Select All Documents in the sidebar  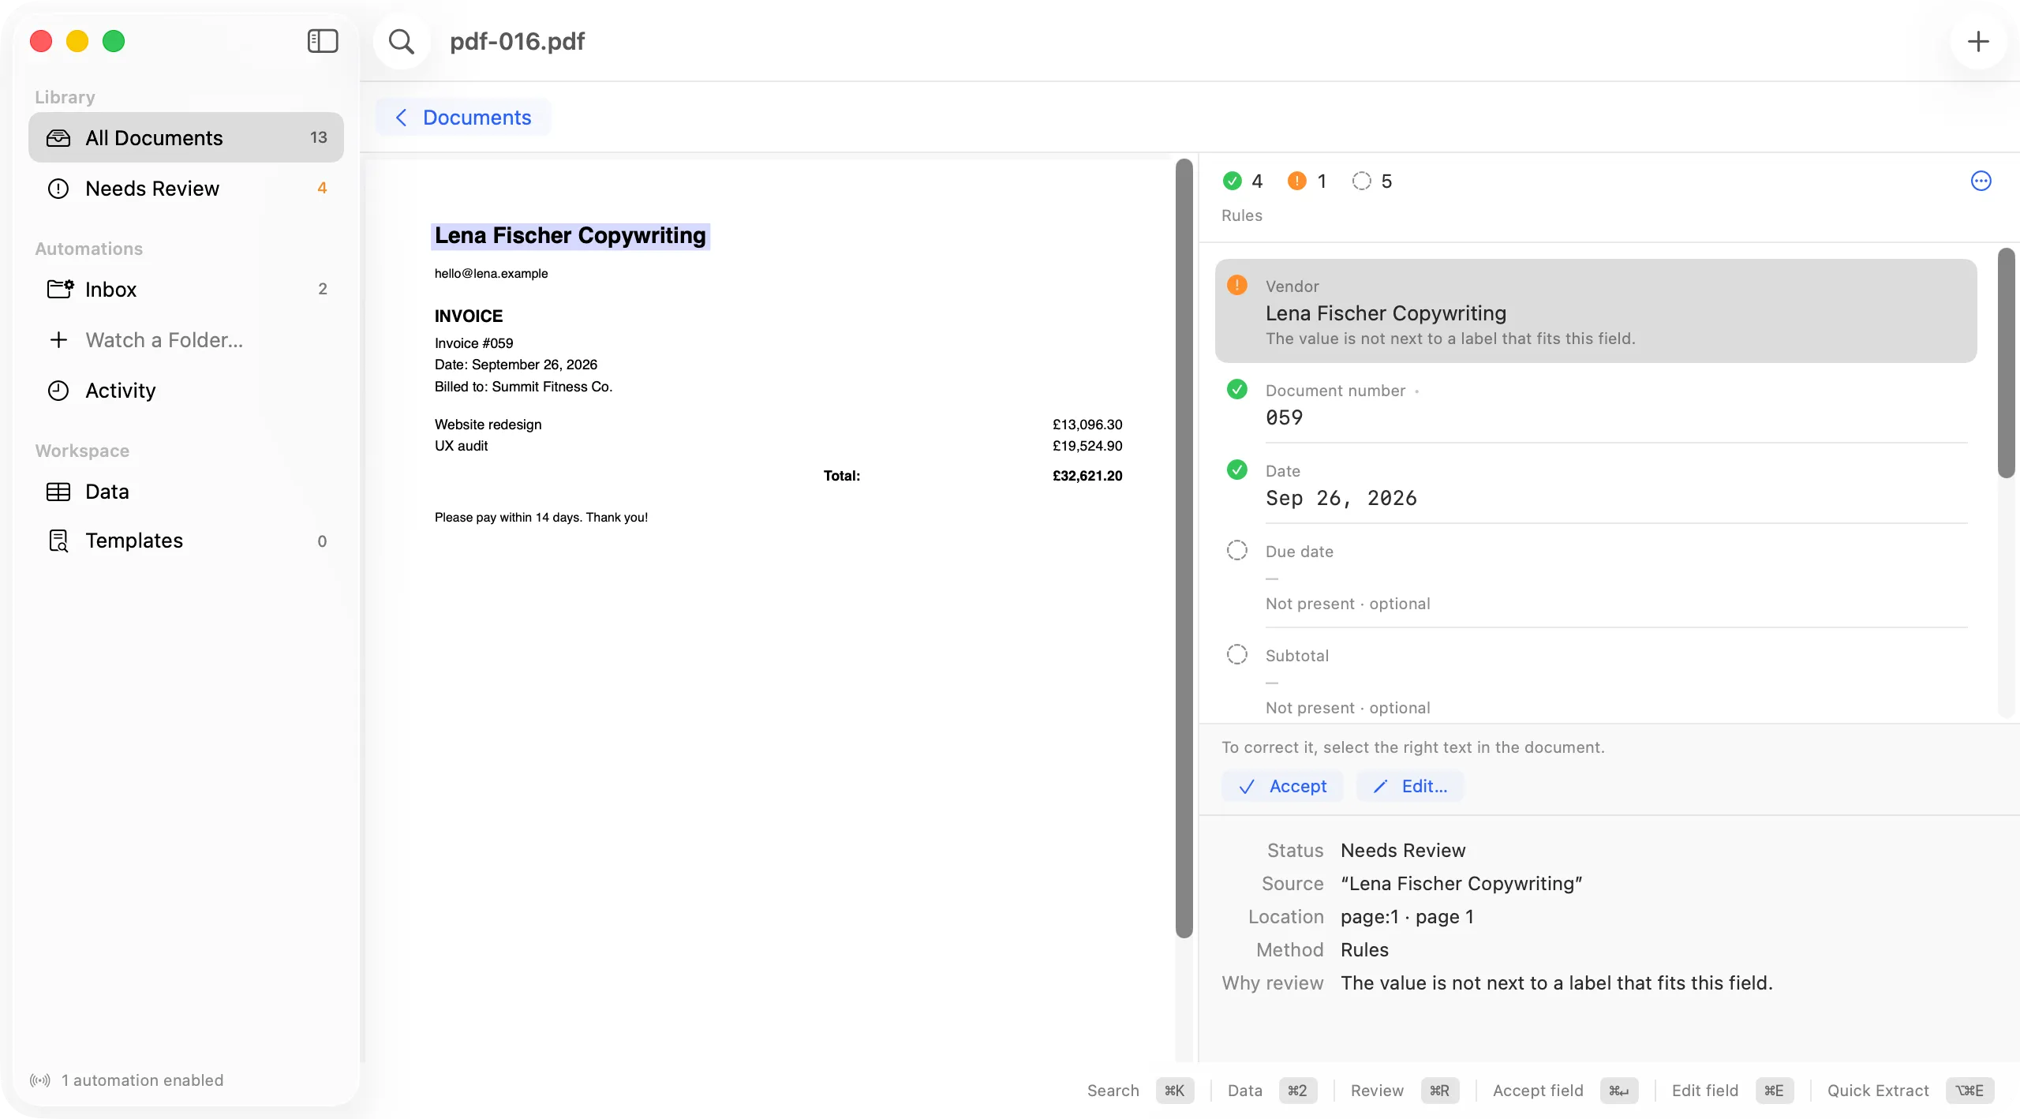[x=186, y=137]
